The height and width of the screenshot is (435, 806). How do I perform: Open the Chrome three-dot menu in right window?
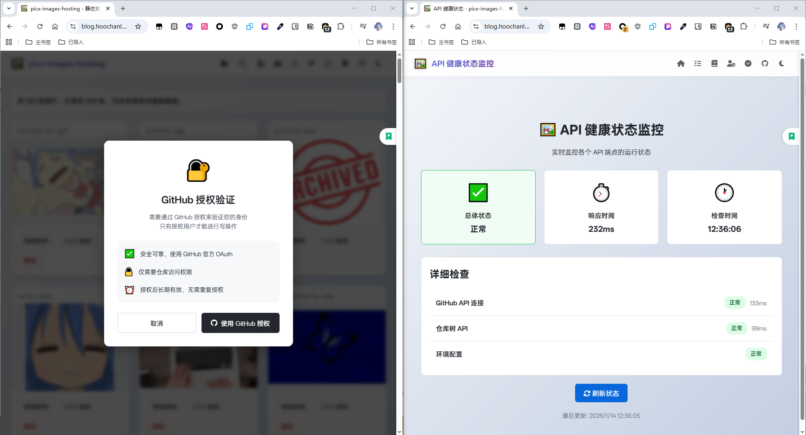point(796,26)
